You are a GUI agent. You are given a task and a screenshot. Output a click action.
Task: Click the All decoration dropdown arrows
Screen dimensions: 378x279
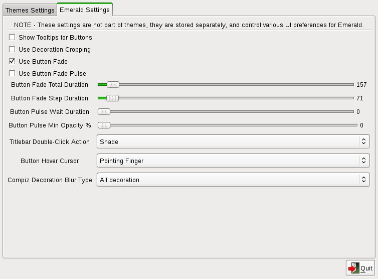[x=364, y=180]
